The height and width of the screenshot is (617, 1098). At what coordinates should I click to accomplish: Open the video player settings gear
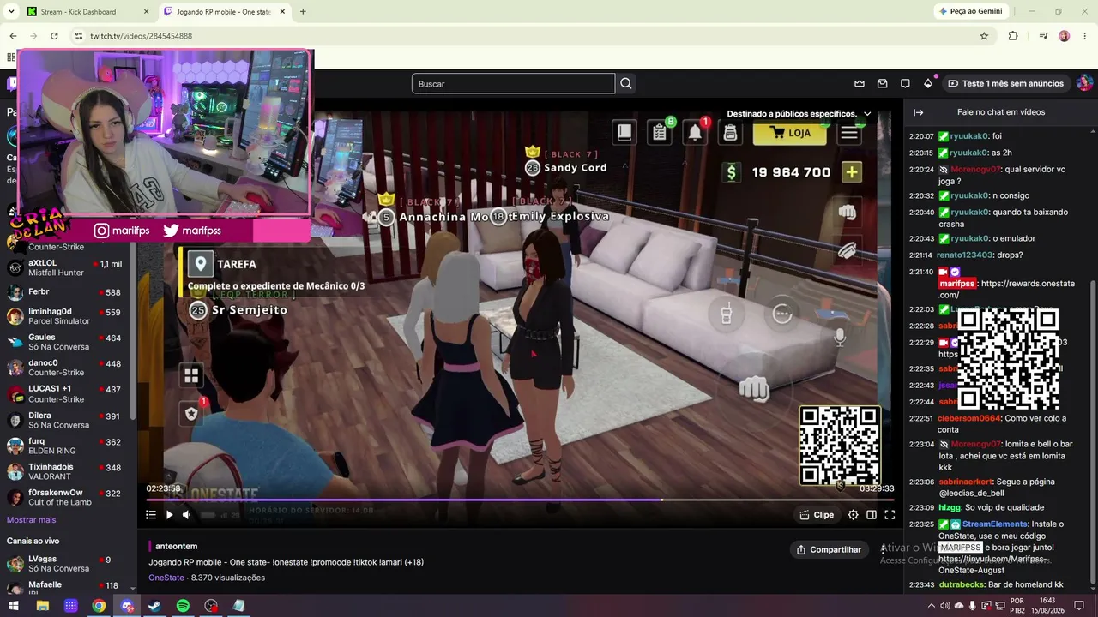pos(853,515)
